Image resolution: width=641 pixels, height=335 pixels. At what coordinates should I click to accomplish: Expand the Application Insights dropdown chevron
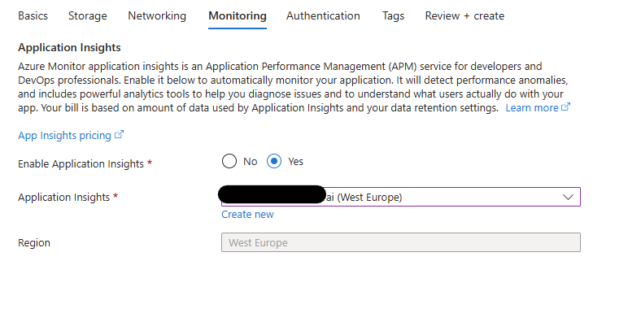pos(569,197)
